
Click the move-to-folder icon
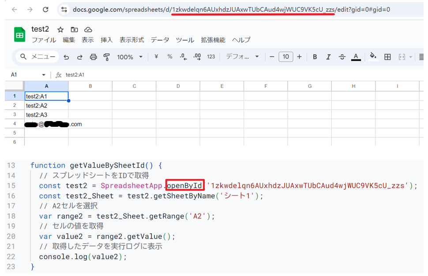click(74, 29)
